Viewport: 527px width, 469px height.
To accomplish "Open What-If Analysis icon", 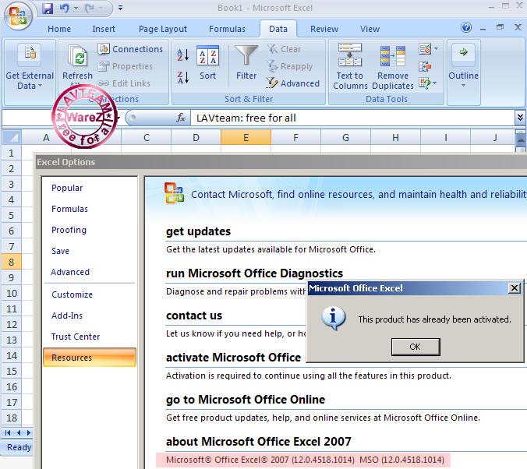I will (x=425, y=83).
